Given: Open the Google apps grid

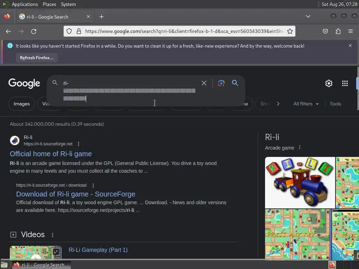Looking at the screenshot, I should click(345, 83).
